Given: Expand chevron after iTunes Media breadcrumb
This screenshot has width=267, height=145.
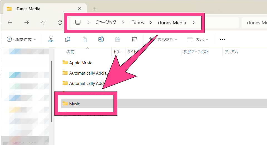Looking at the screenshot, I should pyautogui.click(x=194, y=22).
